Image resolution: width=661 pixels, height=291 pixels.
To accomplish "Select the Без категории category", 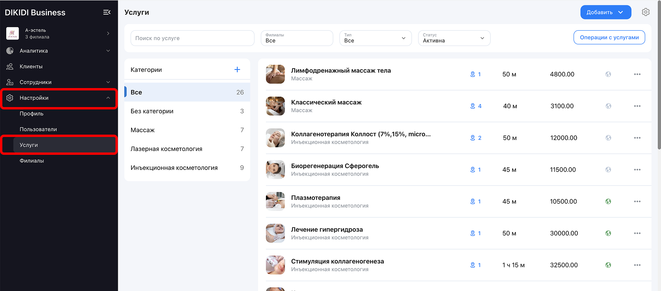I will click(187, 111).
